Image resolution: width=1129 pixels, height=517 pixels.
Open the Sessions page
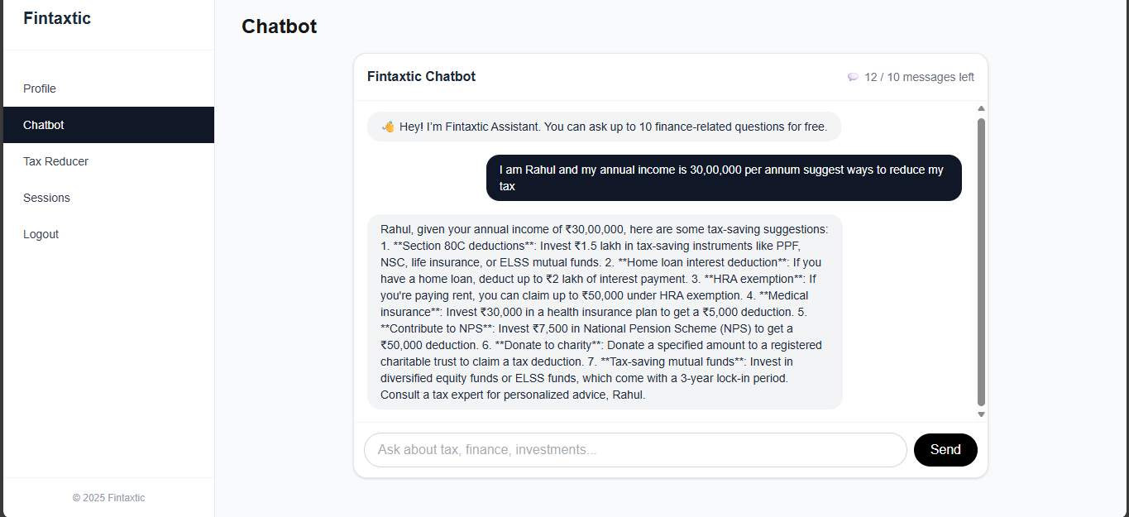coord(46,198)
